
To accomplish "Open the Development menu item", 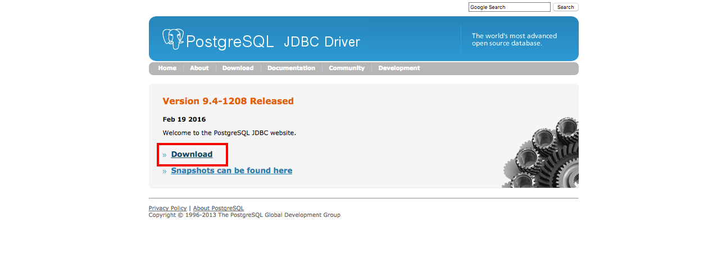I will point(399,68).
